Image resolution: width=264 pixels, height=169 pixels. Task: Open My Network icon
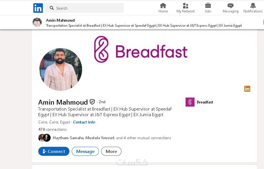[x=186, y=6]
